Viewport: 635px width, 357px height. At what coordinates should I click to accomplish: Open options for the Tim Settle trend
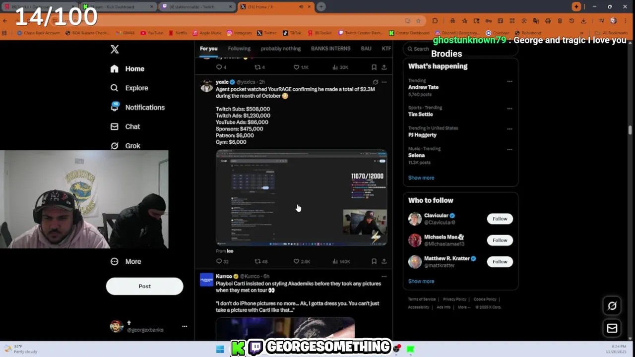[x=509, y=109]
